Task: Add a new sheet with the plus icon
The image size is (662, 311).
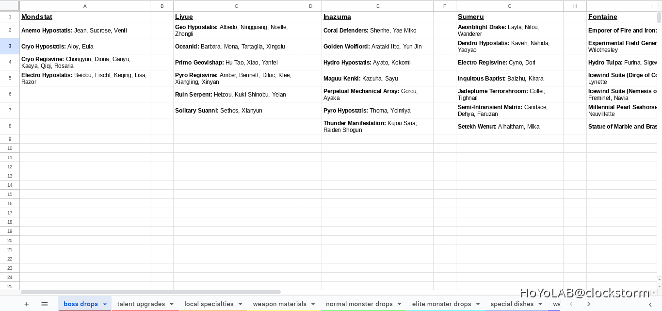Action: pyautogui.click(x=27, y=304)
